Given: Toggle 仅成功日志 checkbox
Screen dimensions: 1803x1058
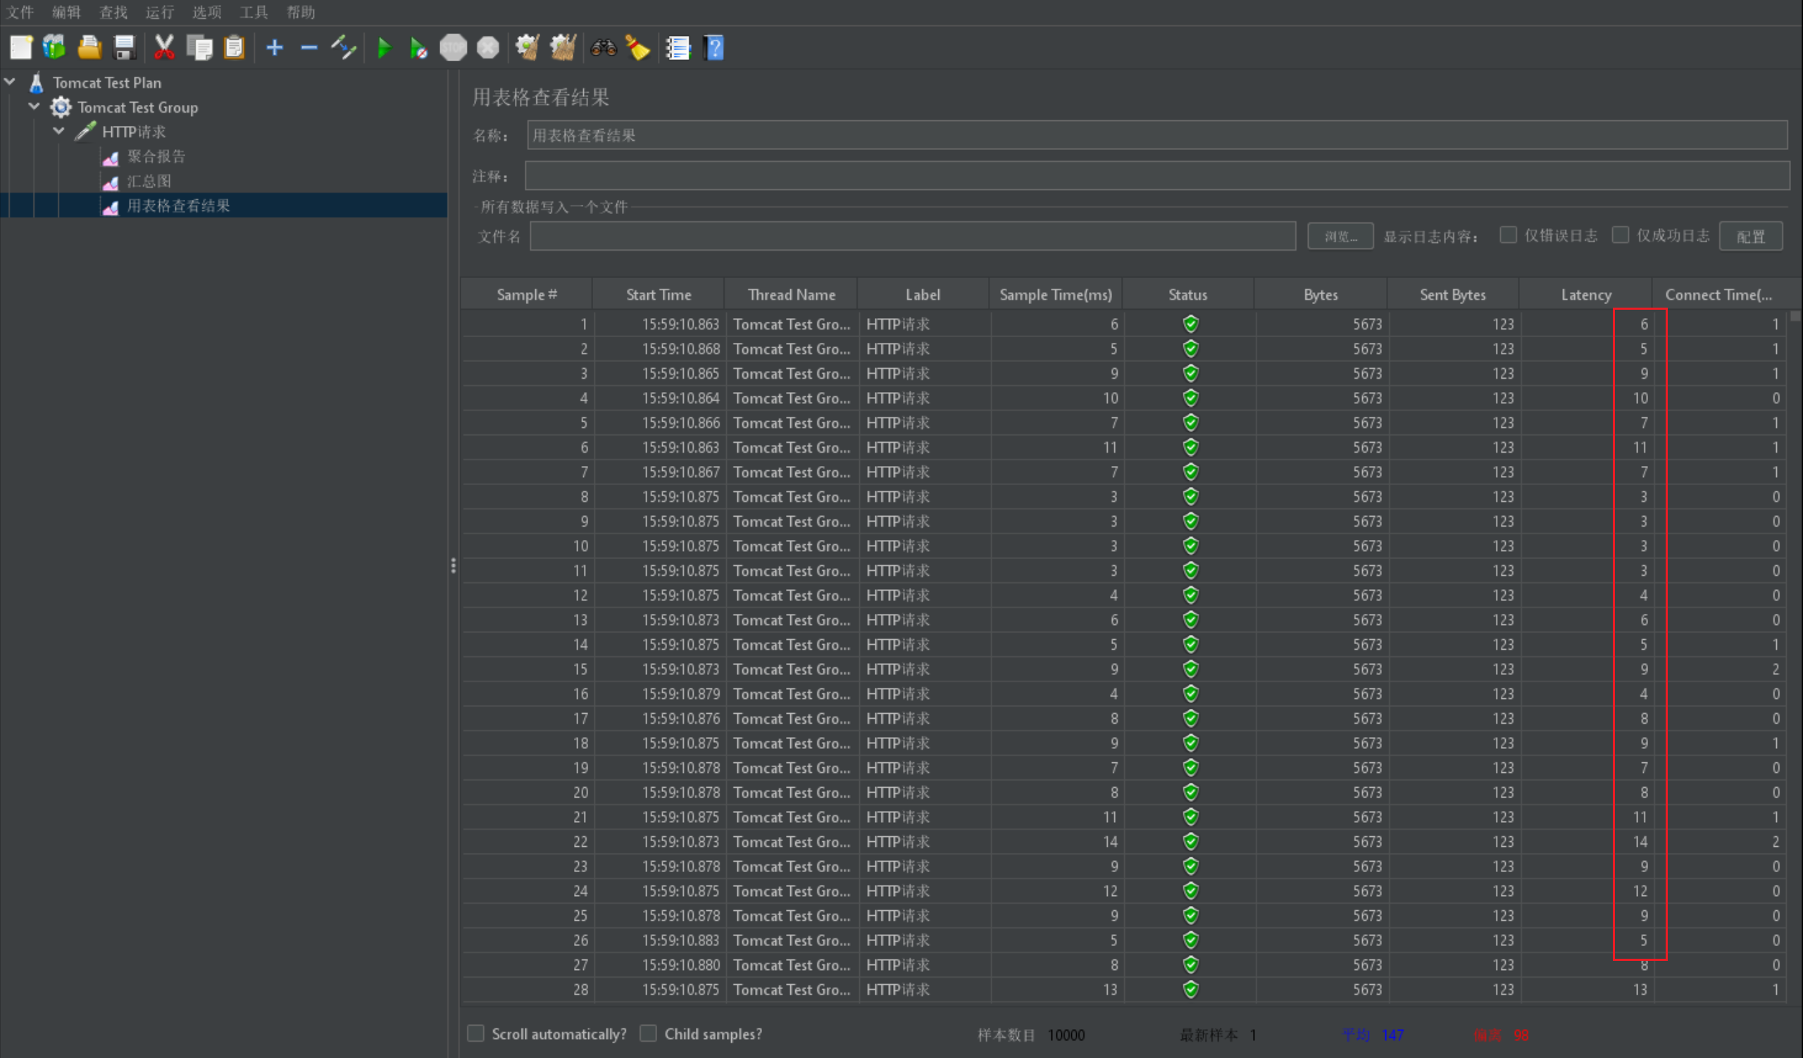Looking at the screenshot, I should [x=1621, y=235].
